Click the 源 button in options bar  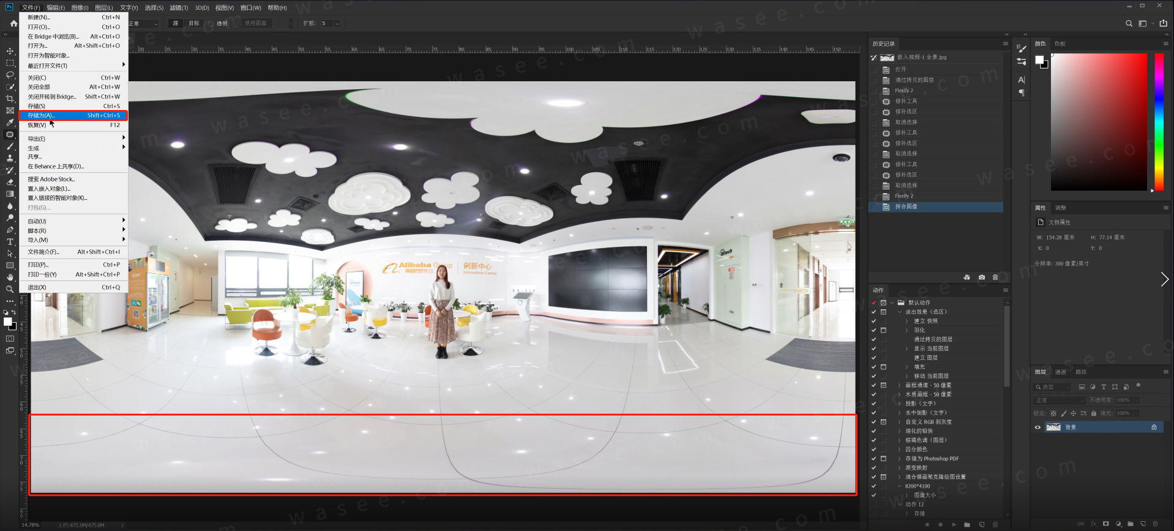tap(176, 23)
